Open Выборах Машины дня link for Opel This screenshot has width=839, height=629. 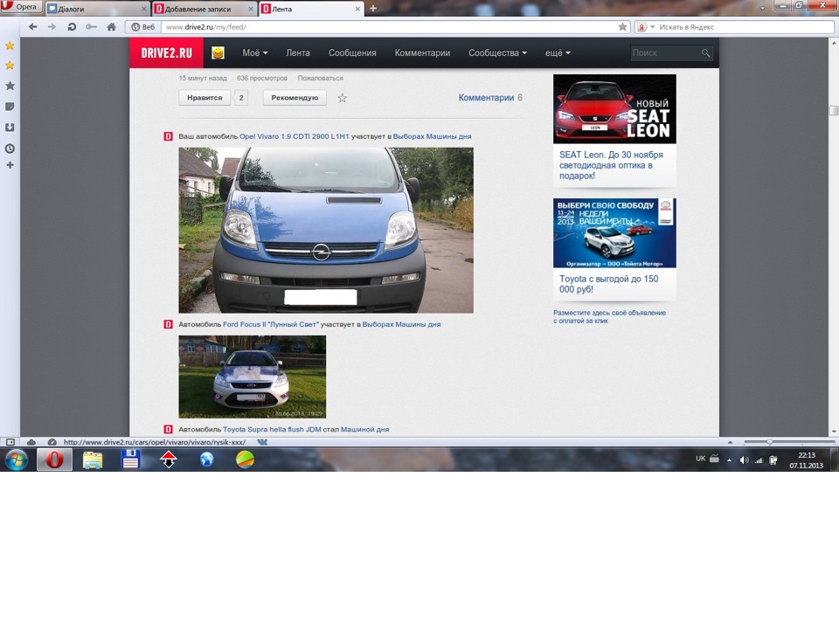click(x=432, y=136)
